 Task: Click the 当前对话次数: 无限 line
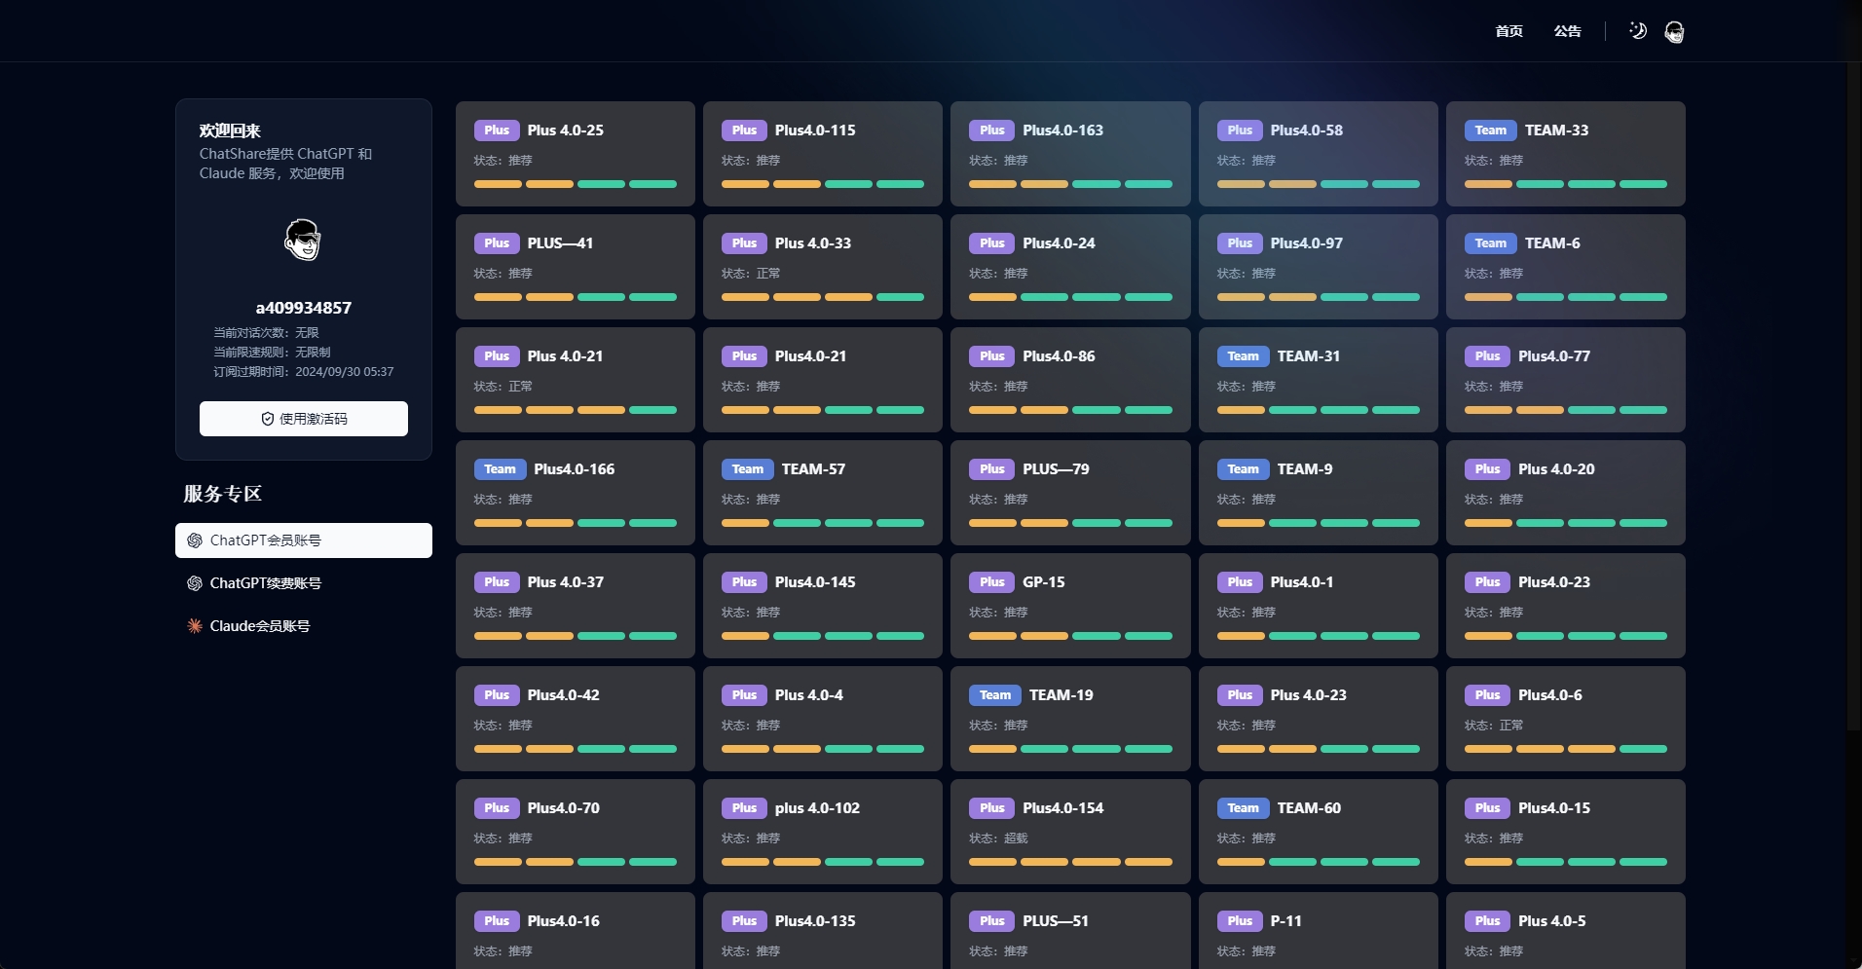(266, 333)
